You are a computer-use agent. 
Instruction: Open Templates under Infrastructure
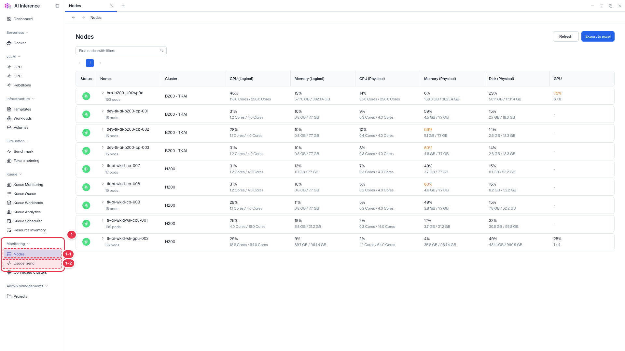click(22, 109)
